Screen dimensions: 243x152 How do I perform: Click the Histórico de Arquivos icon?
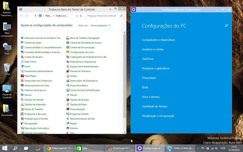pos(22,90)
